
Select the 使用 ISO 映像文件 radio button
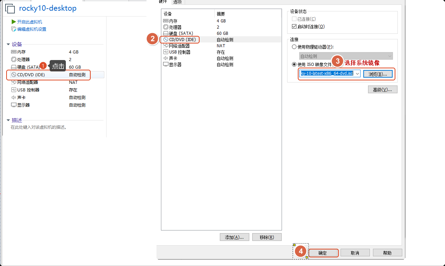pos(294,64)
